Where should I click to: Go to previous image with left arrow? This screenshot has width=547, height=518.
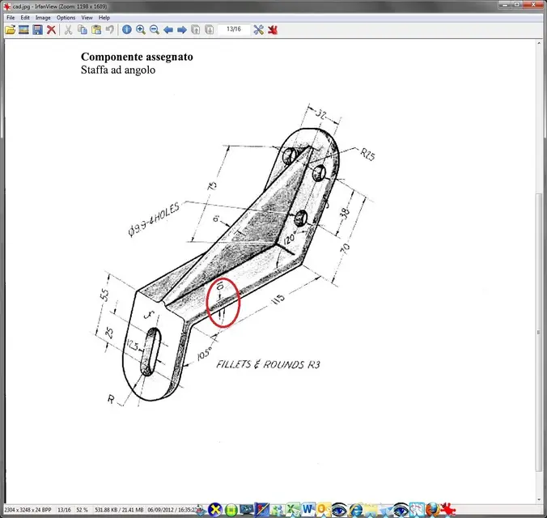(x=168, y=30)
